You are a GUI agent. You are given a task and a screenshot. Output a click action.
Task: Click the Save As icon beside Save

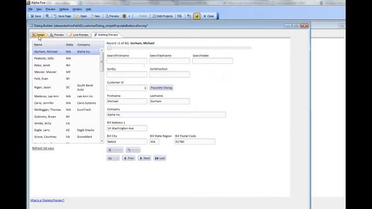(x=48, y=16)
